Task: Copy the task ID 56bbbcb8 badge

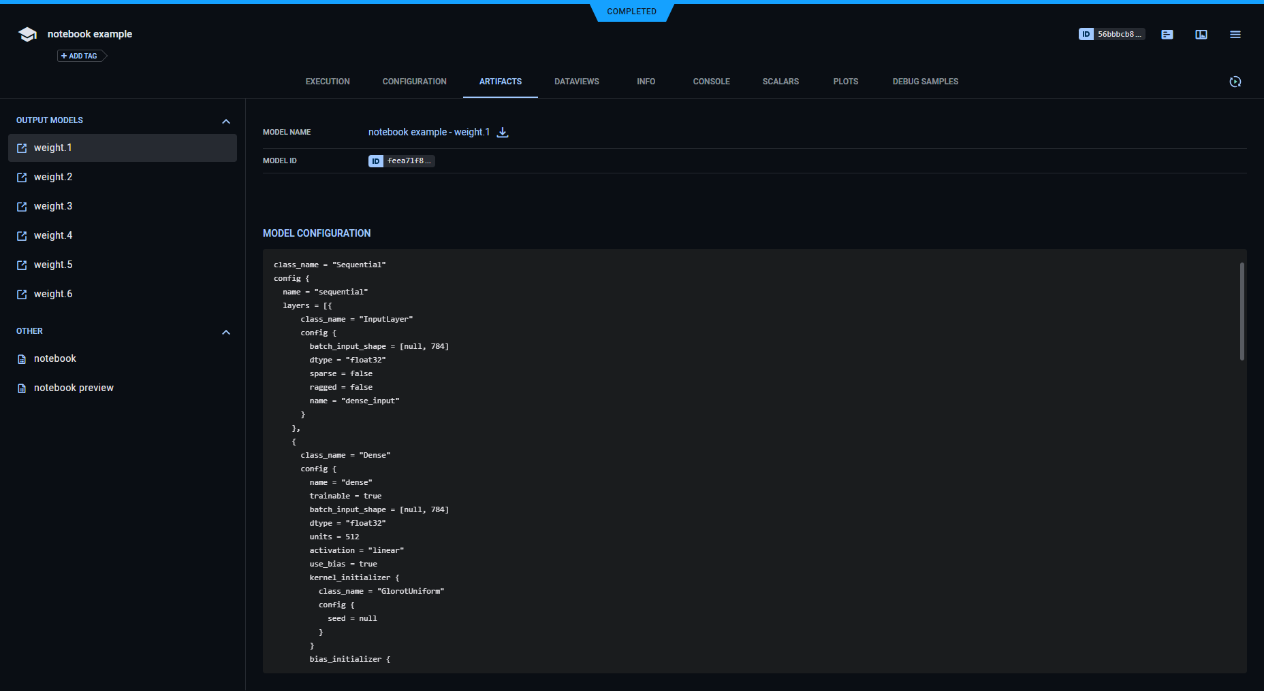Action: [x=1111, y=35]
